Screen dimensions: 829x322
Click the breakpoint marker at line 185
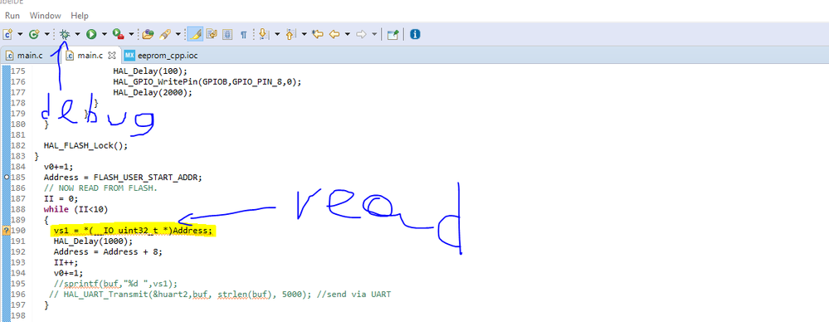tap(6, 177)
